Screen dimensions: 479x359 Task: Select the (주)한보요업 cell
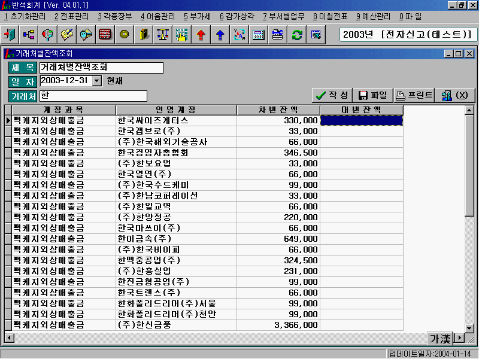[176, 163]
